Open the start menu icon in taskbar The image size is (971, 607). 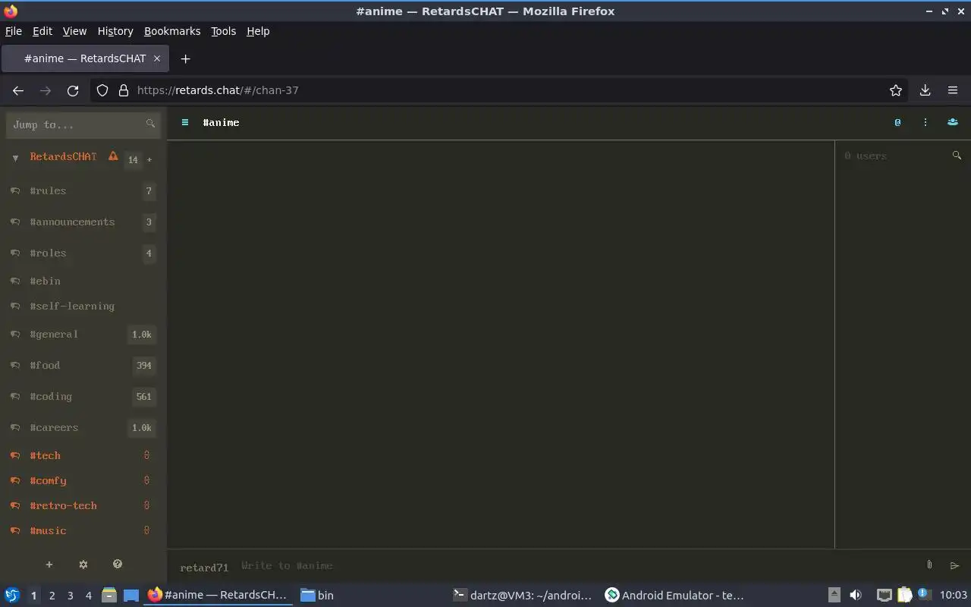point(12,596)
